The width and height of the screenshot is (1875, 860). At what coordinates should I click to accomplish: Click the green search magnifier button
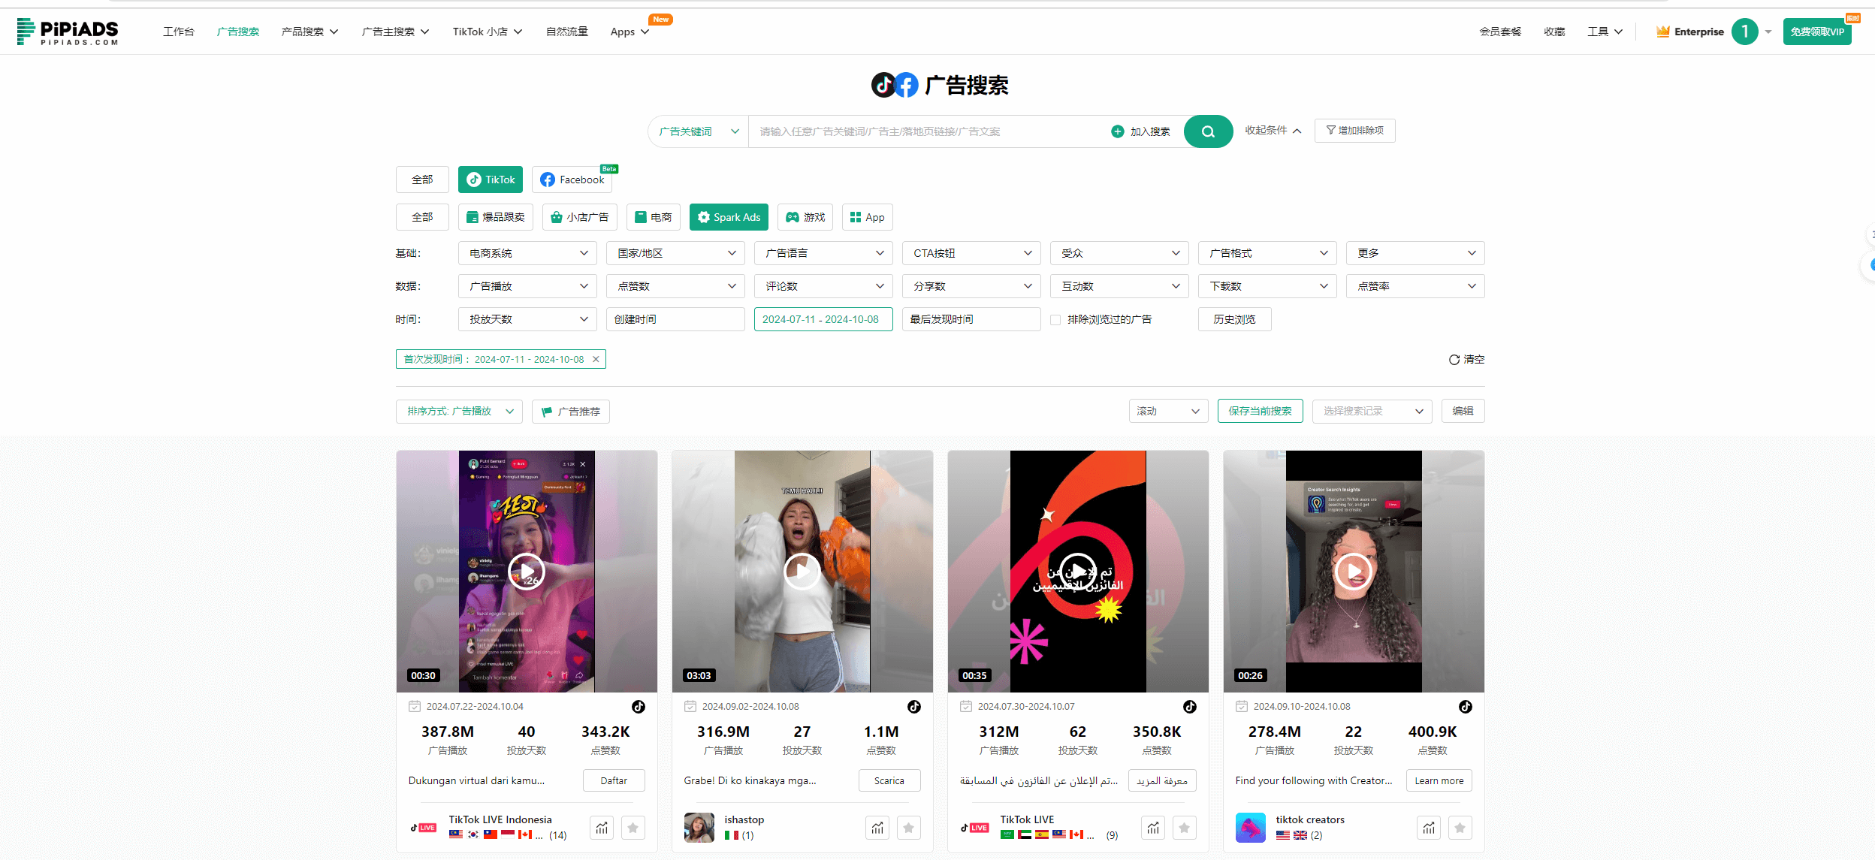1207,131
